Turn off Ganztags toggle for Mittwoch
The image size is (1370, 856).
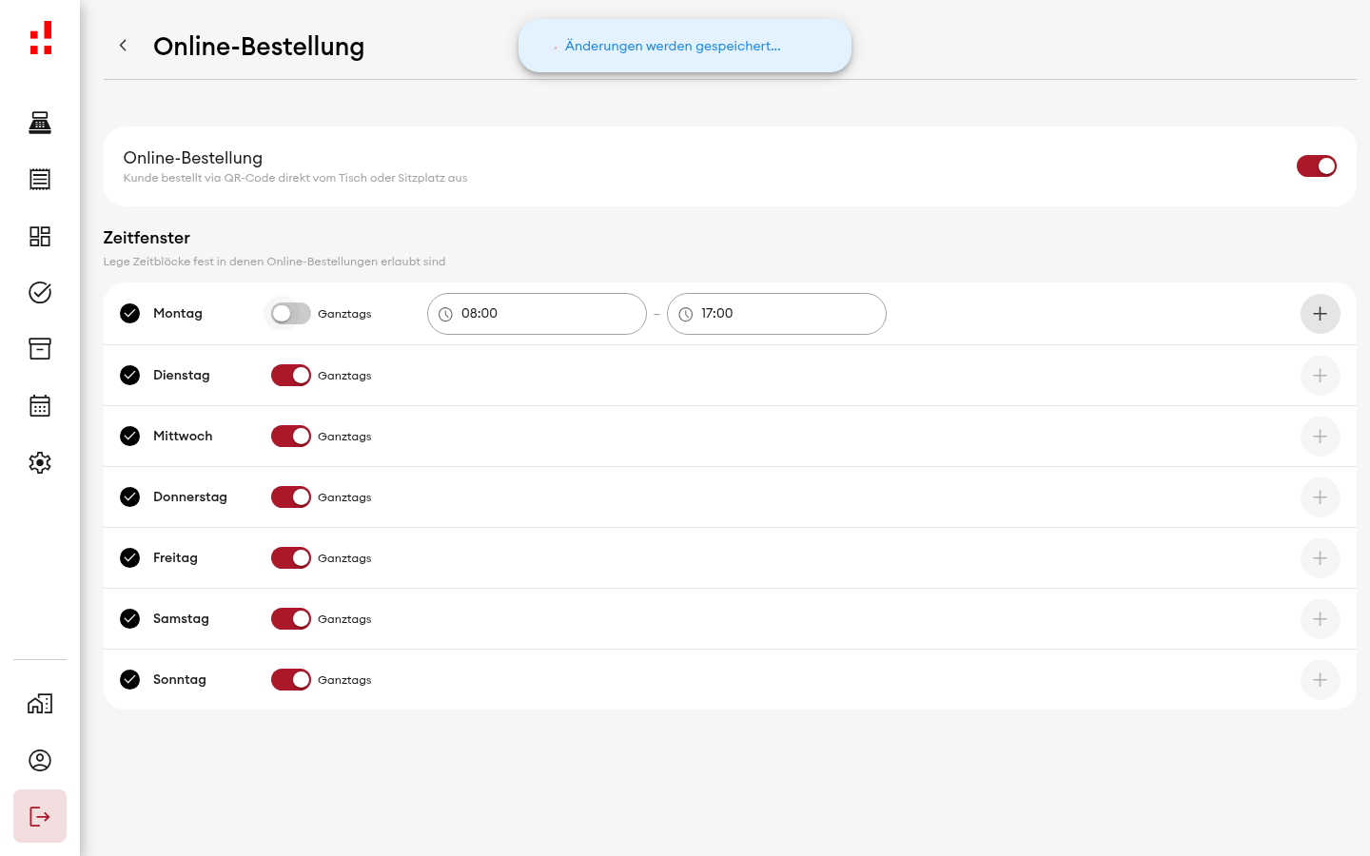click(x=291, y=436)
